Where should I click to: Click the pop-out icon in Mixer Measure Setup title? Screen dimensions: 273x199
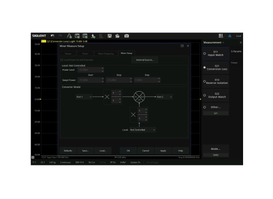[x=182, y=46]
